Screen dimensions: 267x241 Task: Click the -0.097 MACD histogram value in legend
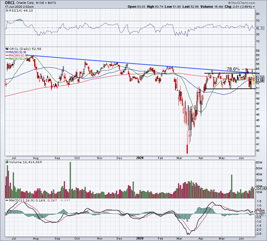coord(65,200)
